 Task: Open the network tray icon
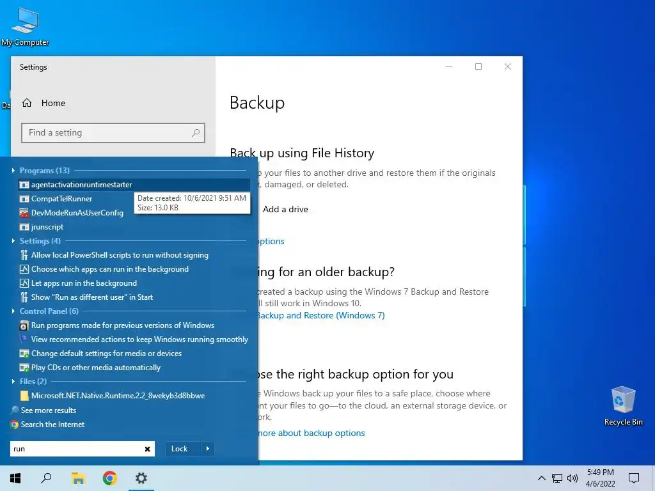557,478
